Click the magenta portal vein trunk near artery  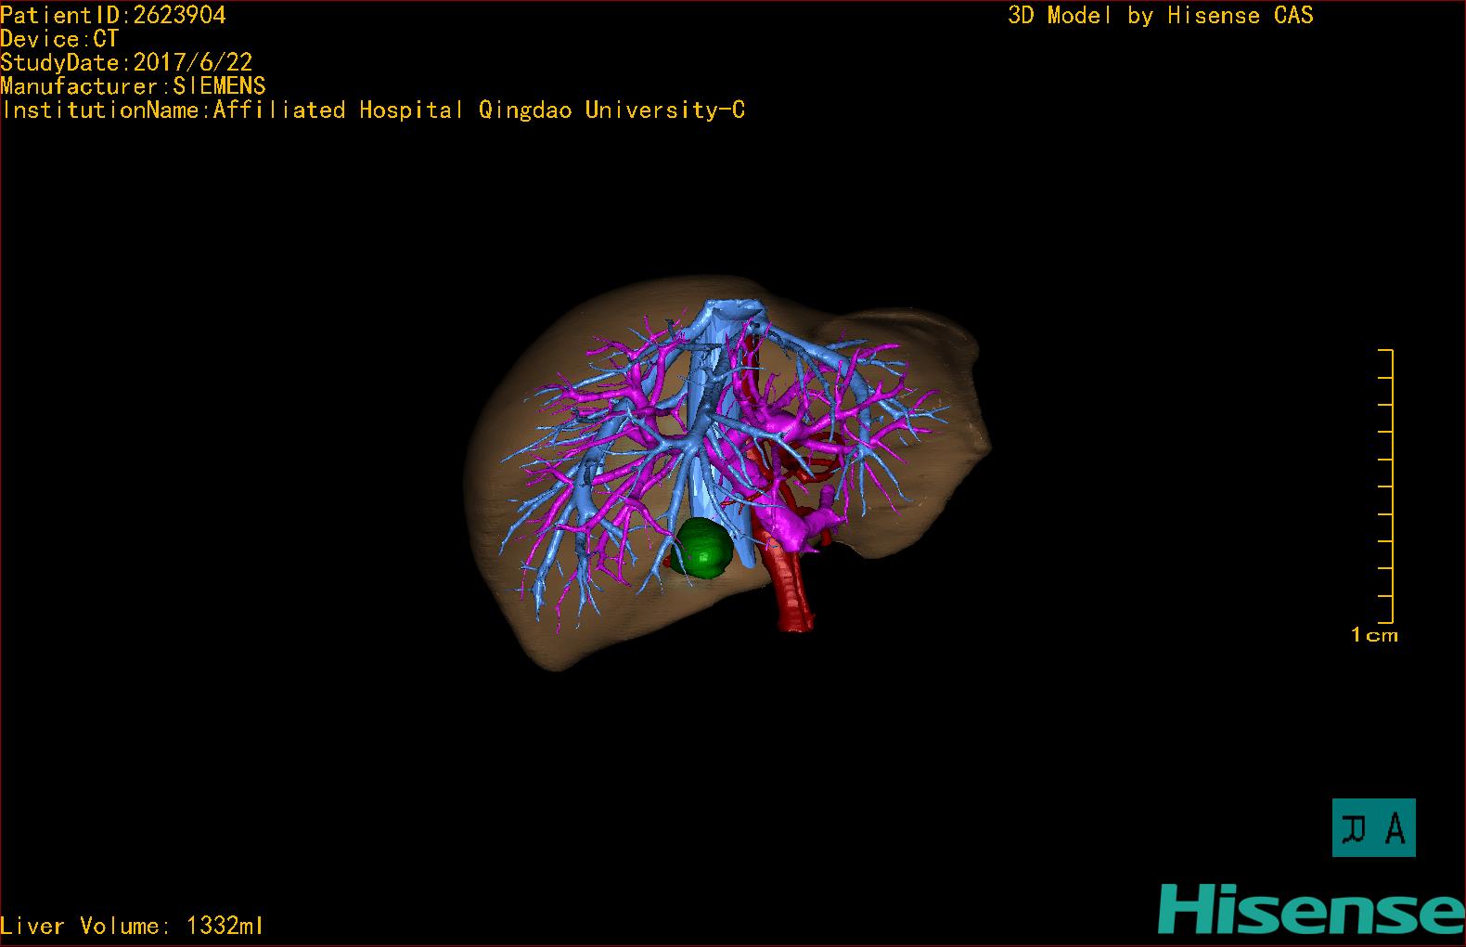[789, 526]
